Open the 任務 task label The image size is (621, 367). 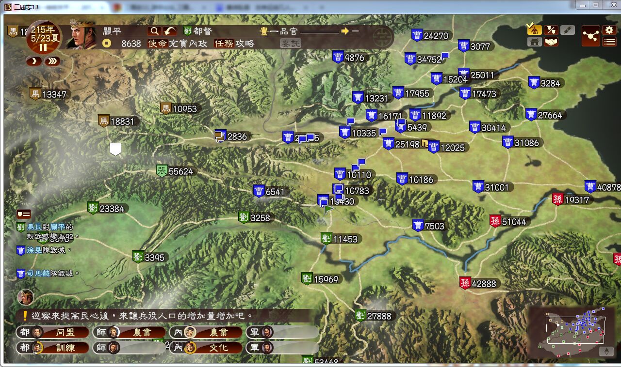tap(224, 43)
